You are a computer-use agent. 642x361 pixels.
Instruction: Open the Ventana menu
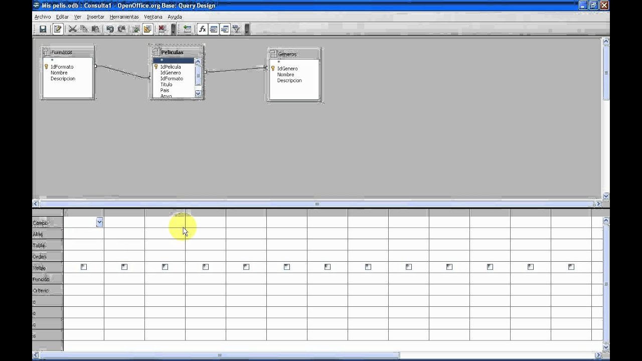pos(153,17)
